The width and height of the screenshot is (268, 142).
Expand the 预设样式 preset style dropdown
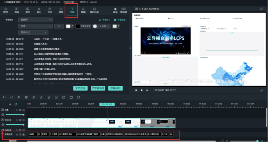tap(33, 32)
